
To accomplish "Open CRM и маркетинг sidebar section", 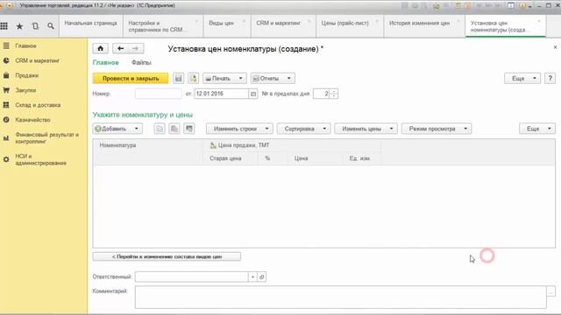I will tap(37, 60).
